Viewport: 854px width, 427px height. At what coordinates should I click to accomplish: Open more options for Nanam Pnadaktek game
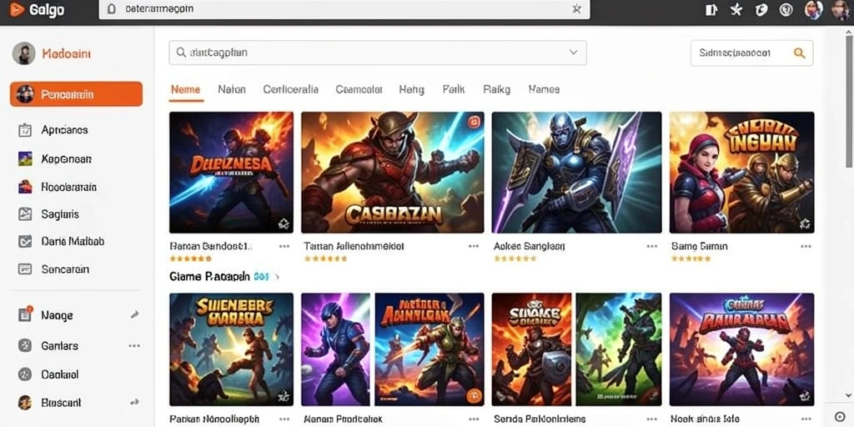(474, 419)
